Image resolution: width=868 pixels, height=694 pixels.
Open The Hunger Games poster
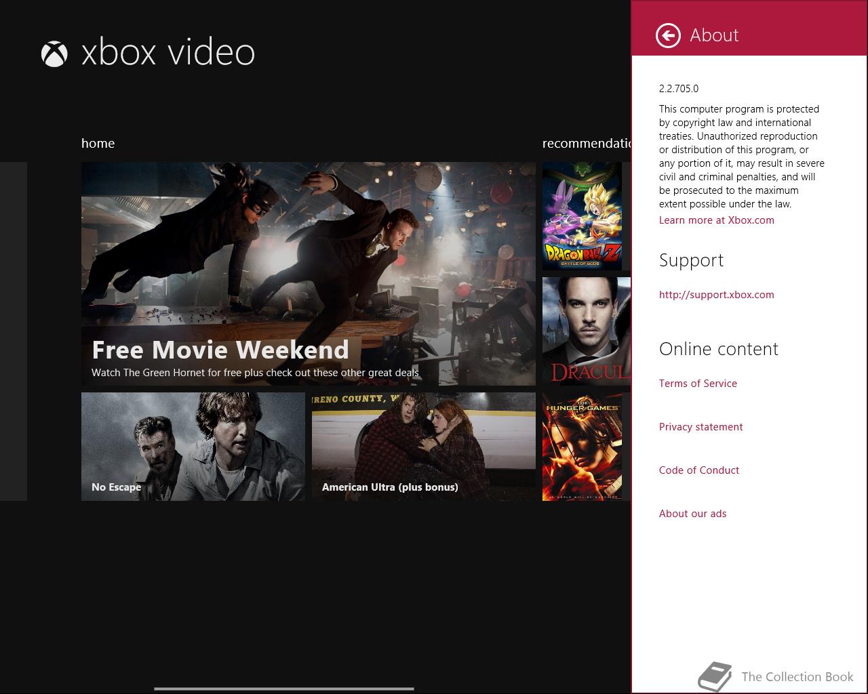pos(582,447)
